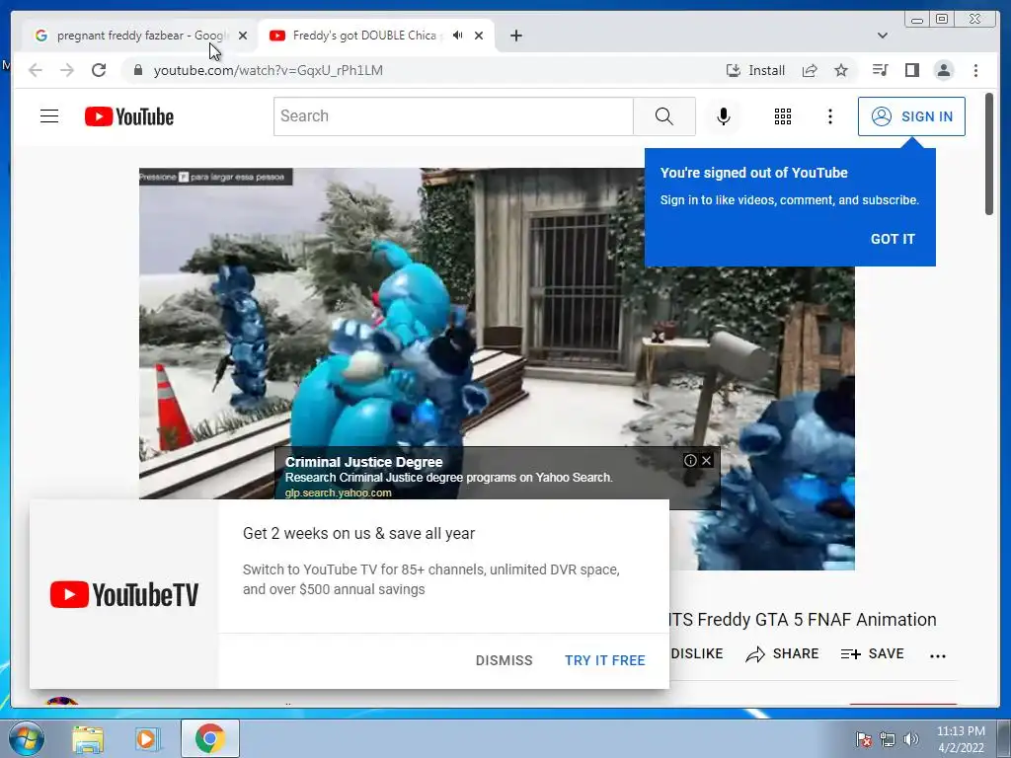Click the Chrome taskbar button
The image size is (1011, 758).
(209, 738)
